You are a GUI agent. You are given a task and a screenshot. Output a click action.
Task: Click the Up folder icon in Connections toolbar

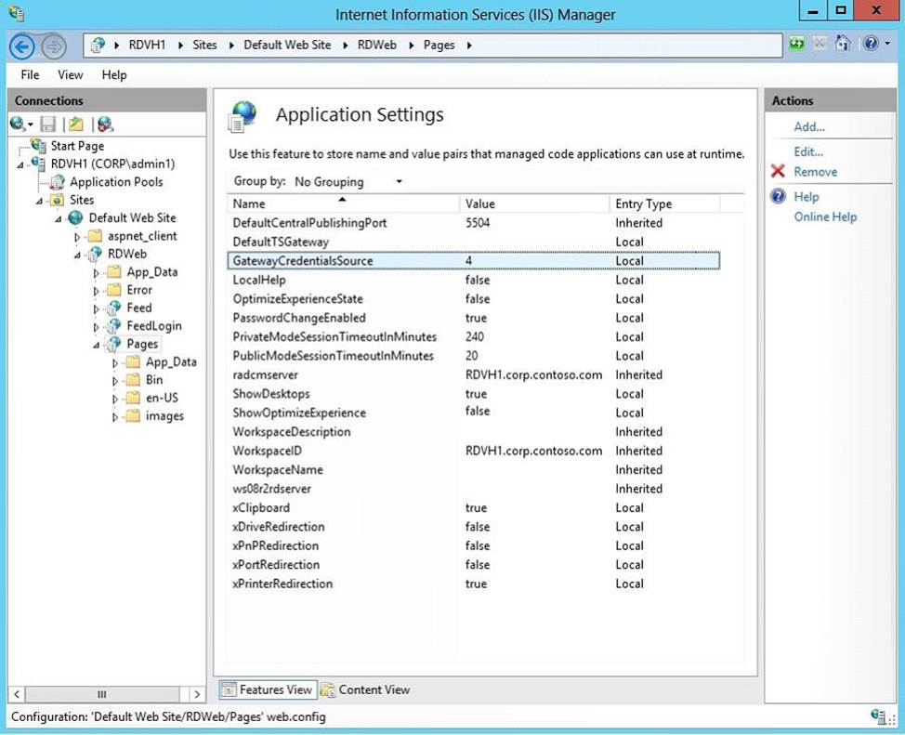click(75, 124)
